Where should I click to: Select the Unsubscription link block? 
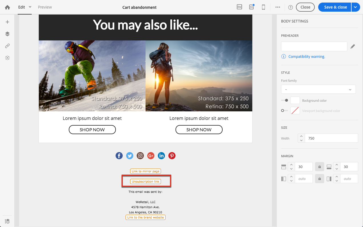pyautogui.click(x=146, y=181)
